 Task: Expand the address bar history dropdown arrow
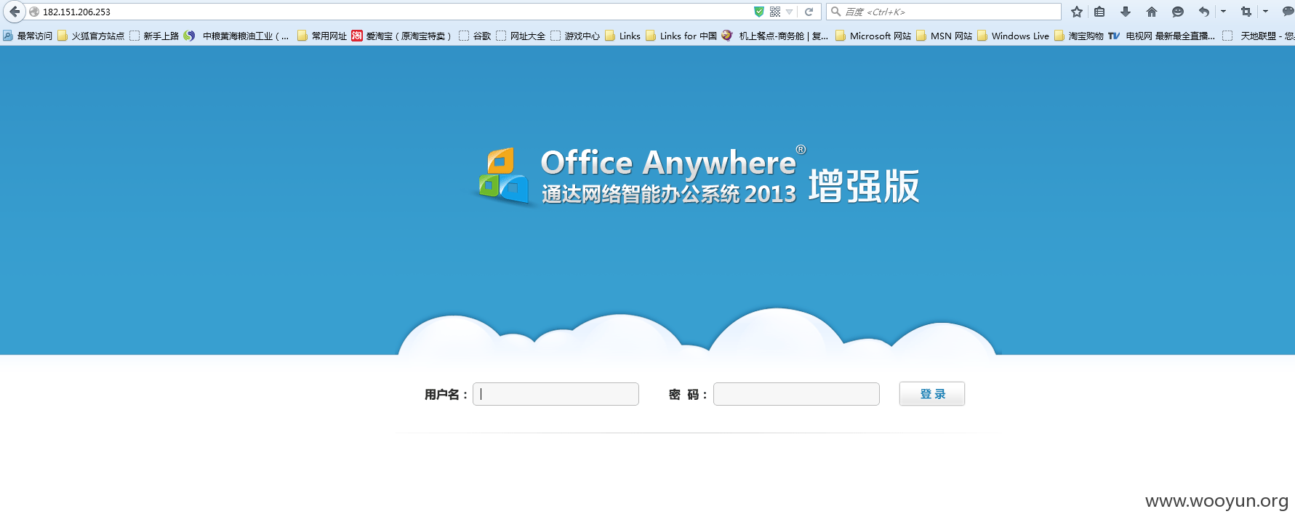[790, 12]
